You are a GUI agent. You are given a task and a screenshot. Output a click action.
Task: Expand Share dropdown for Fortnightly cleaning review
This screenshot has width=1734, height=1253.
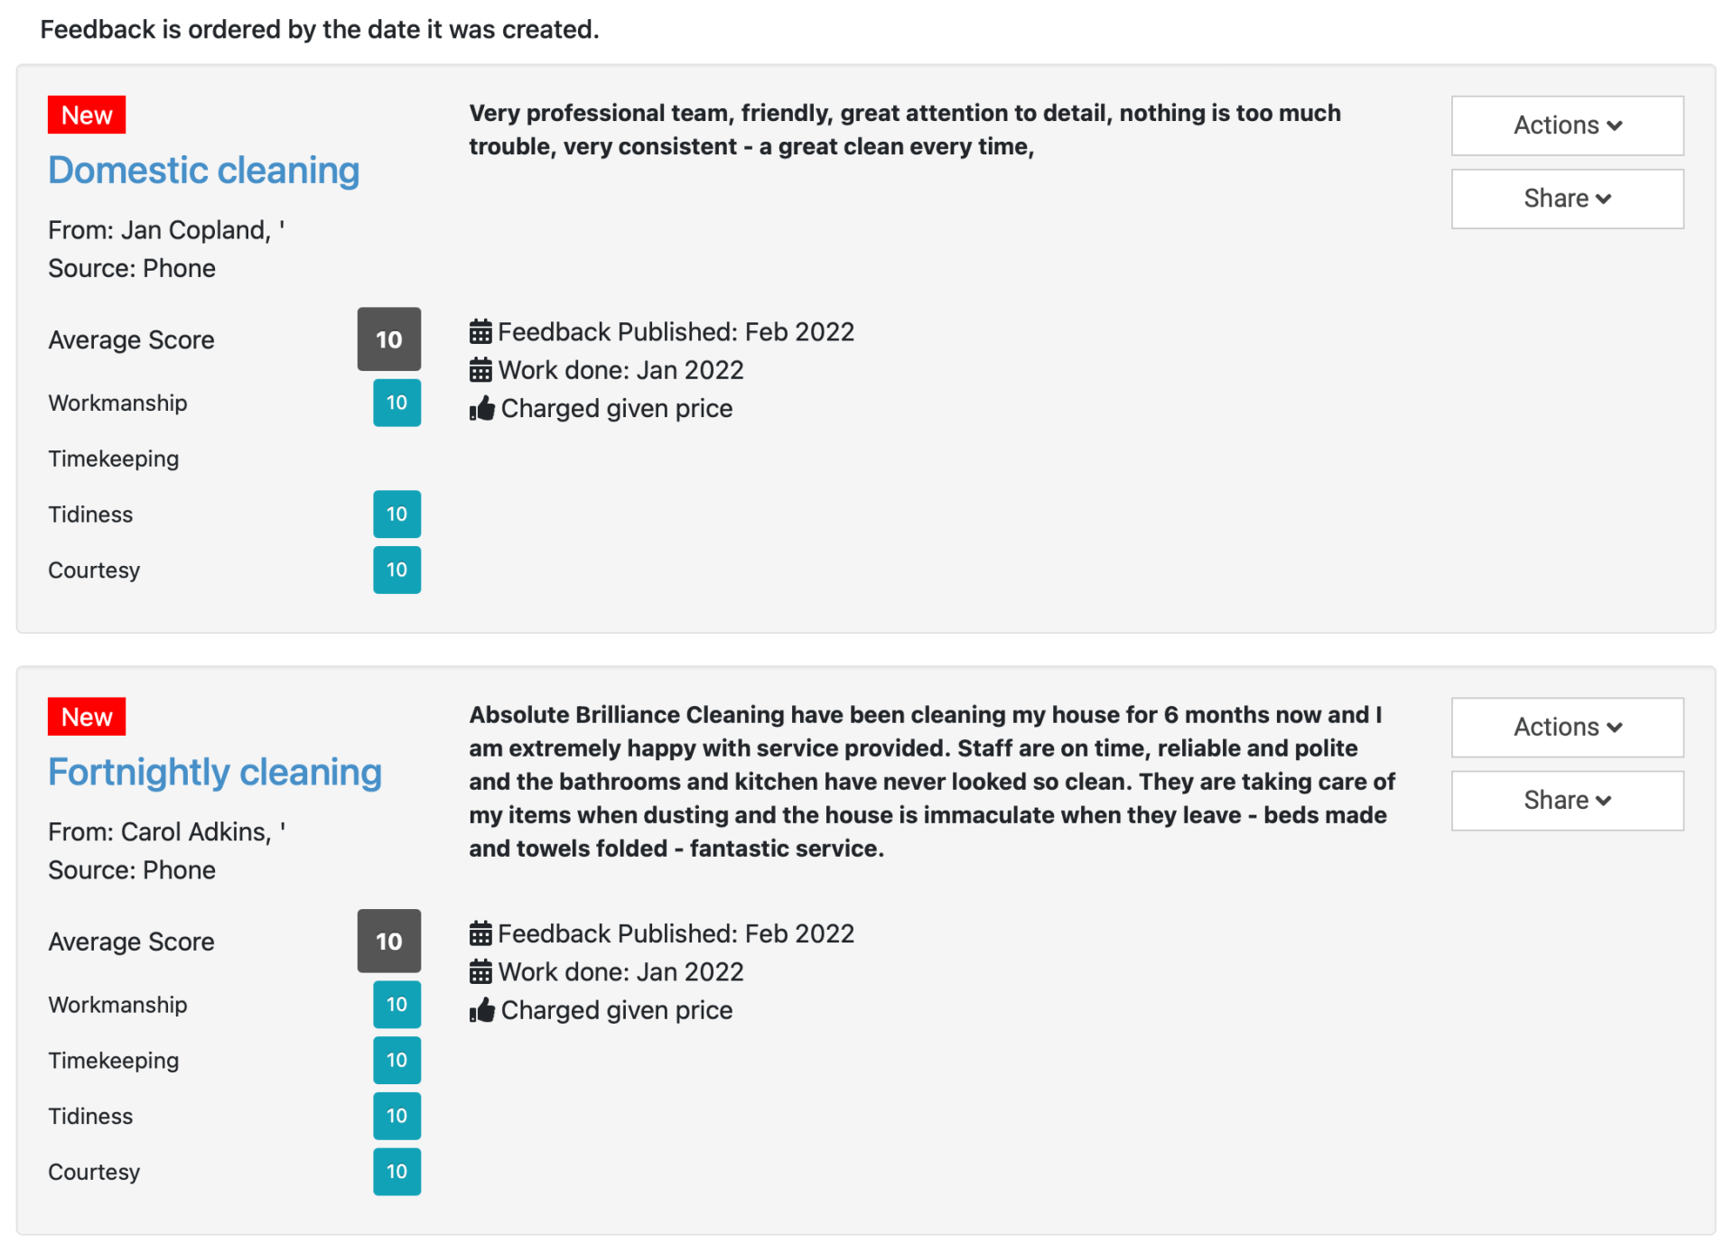tap(1567, 800)
